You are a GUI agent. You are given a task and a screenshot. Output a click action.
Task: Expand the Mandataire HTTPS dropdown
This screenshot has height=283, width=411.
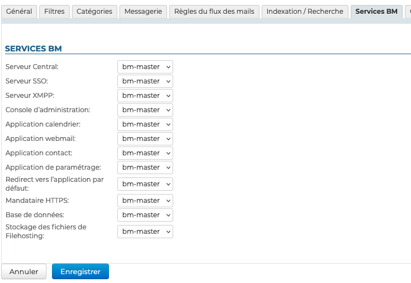[x=145, y=201]
